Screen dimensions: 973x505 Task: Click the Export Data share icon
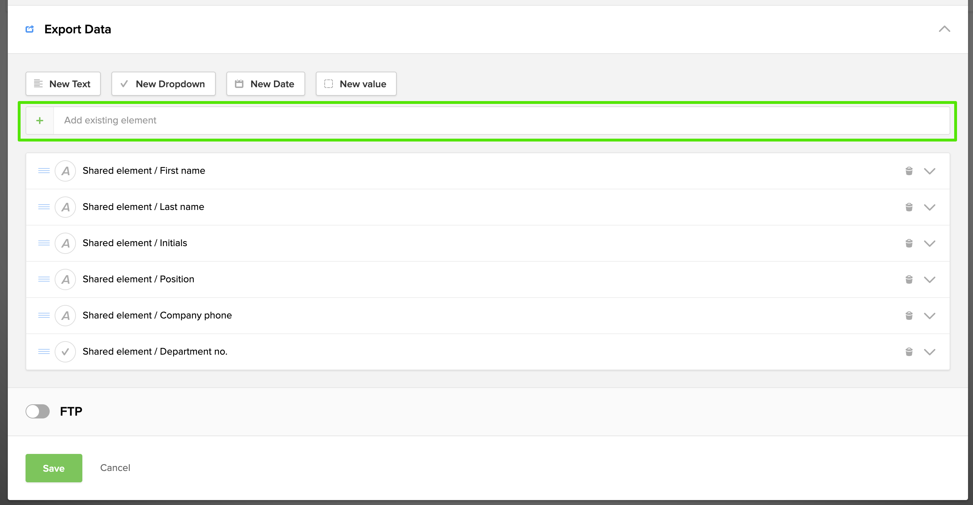click(29, 29)
